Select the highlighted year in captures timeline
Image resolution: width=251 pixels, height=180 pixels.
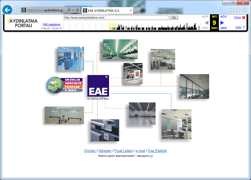112,26
